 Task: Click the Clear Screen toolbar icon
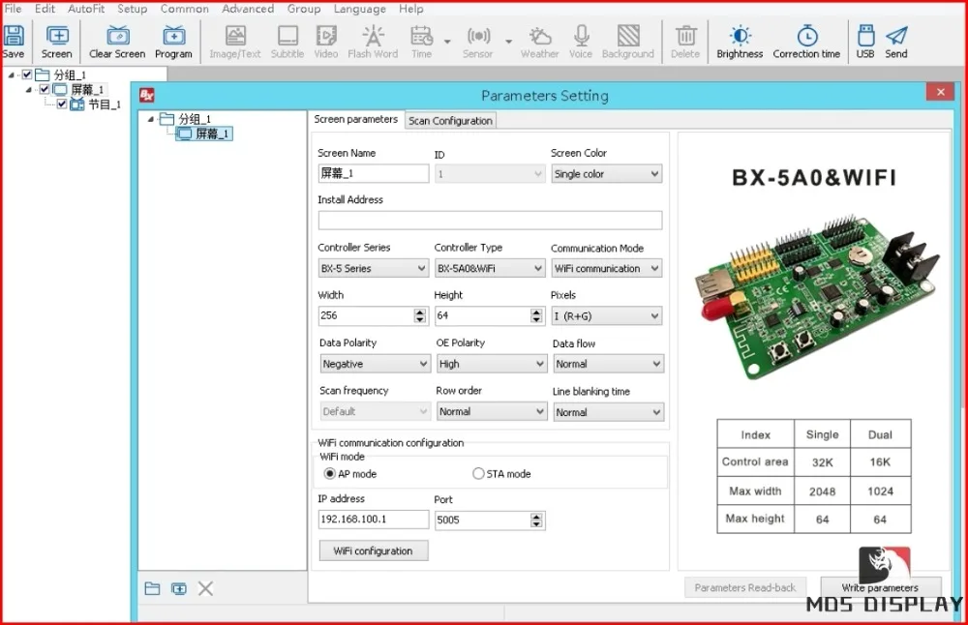click(x=117, y=42)
